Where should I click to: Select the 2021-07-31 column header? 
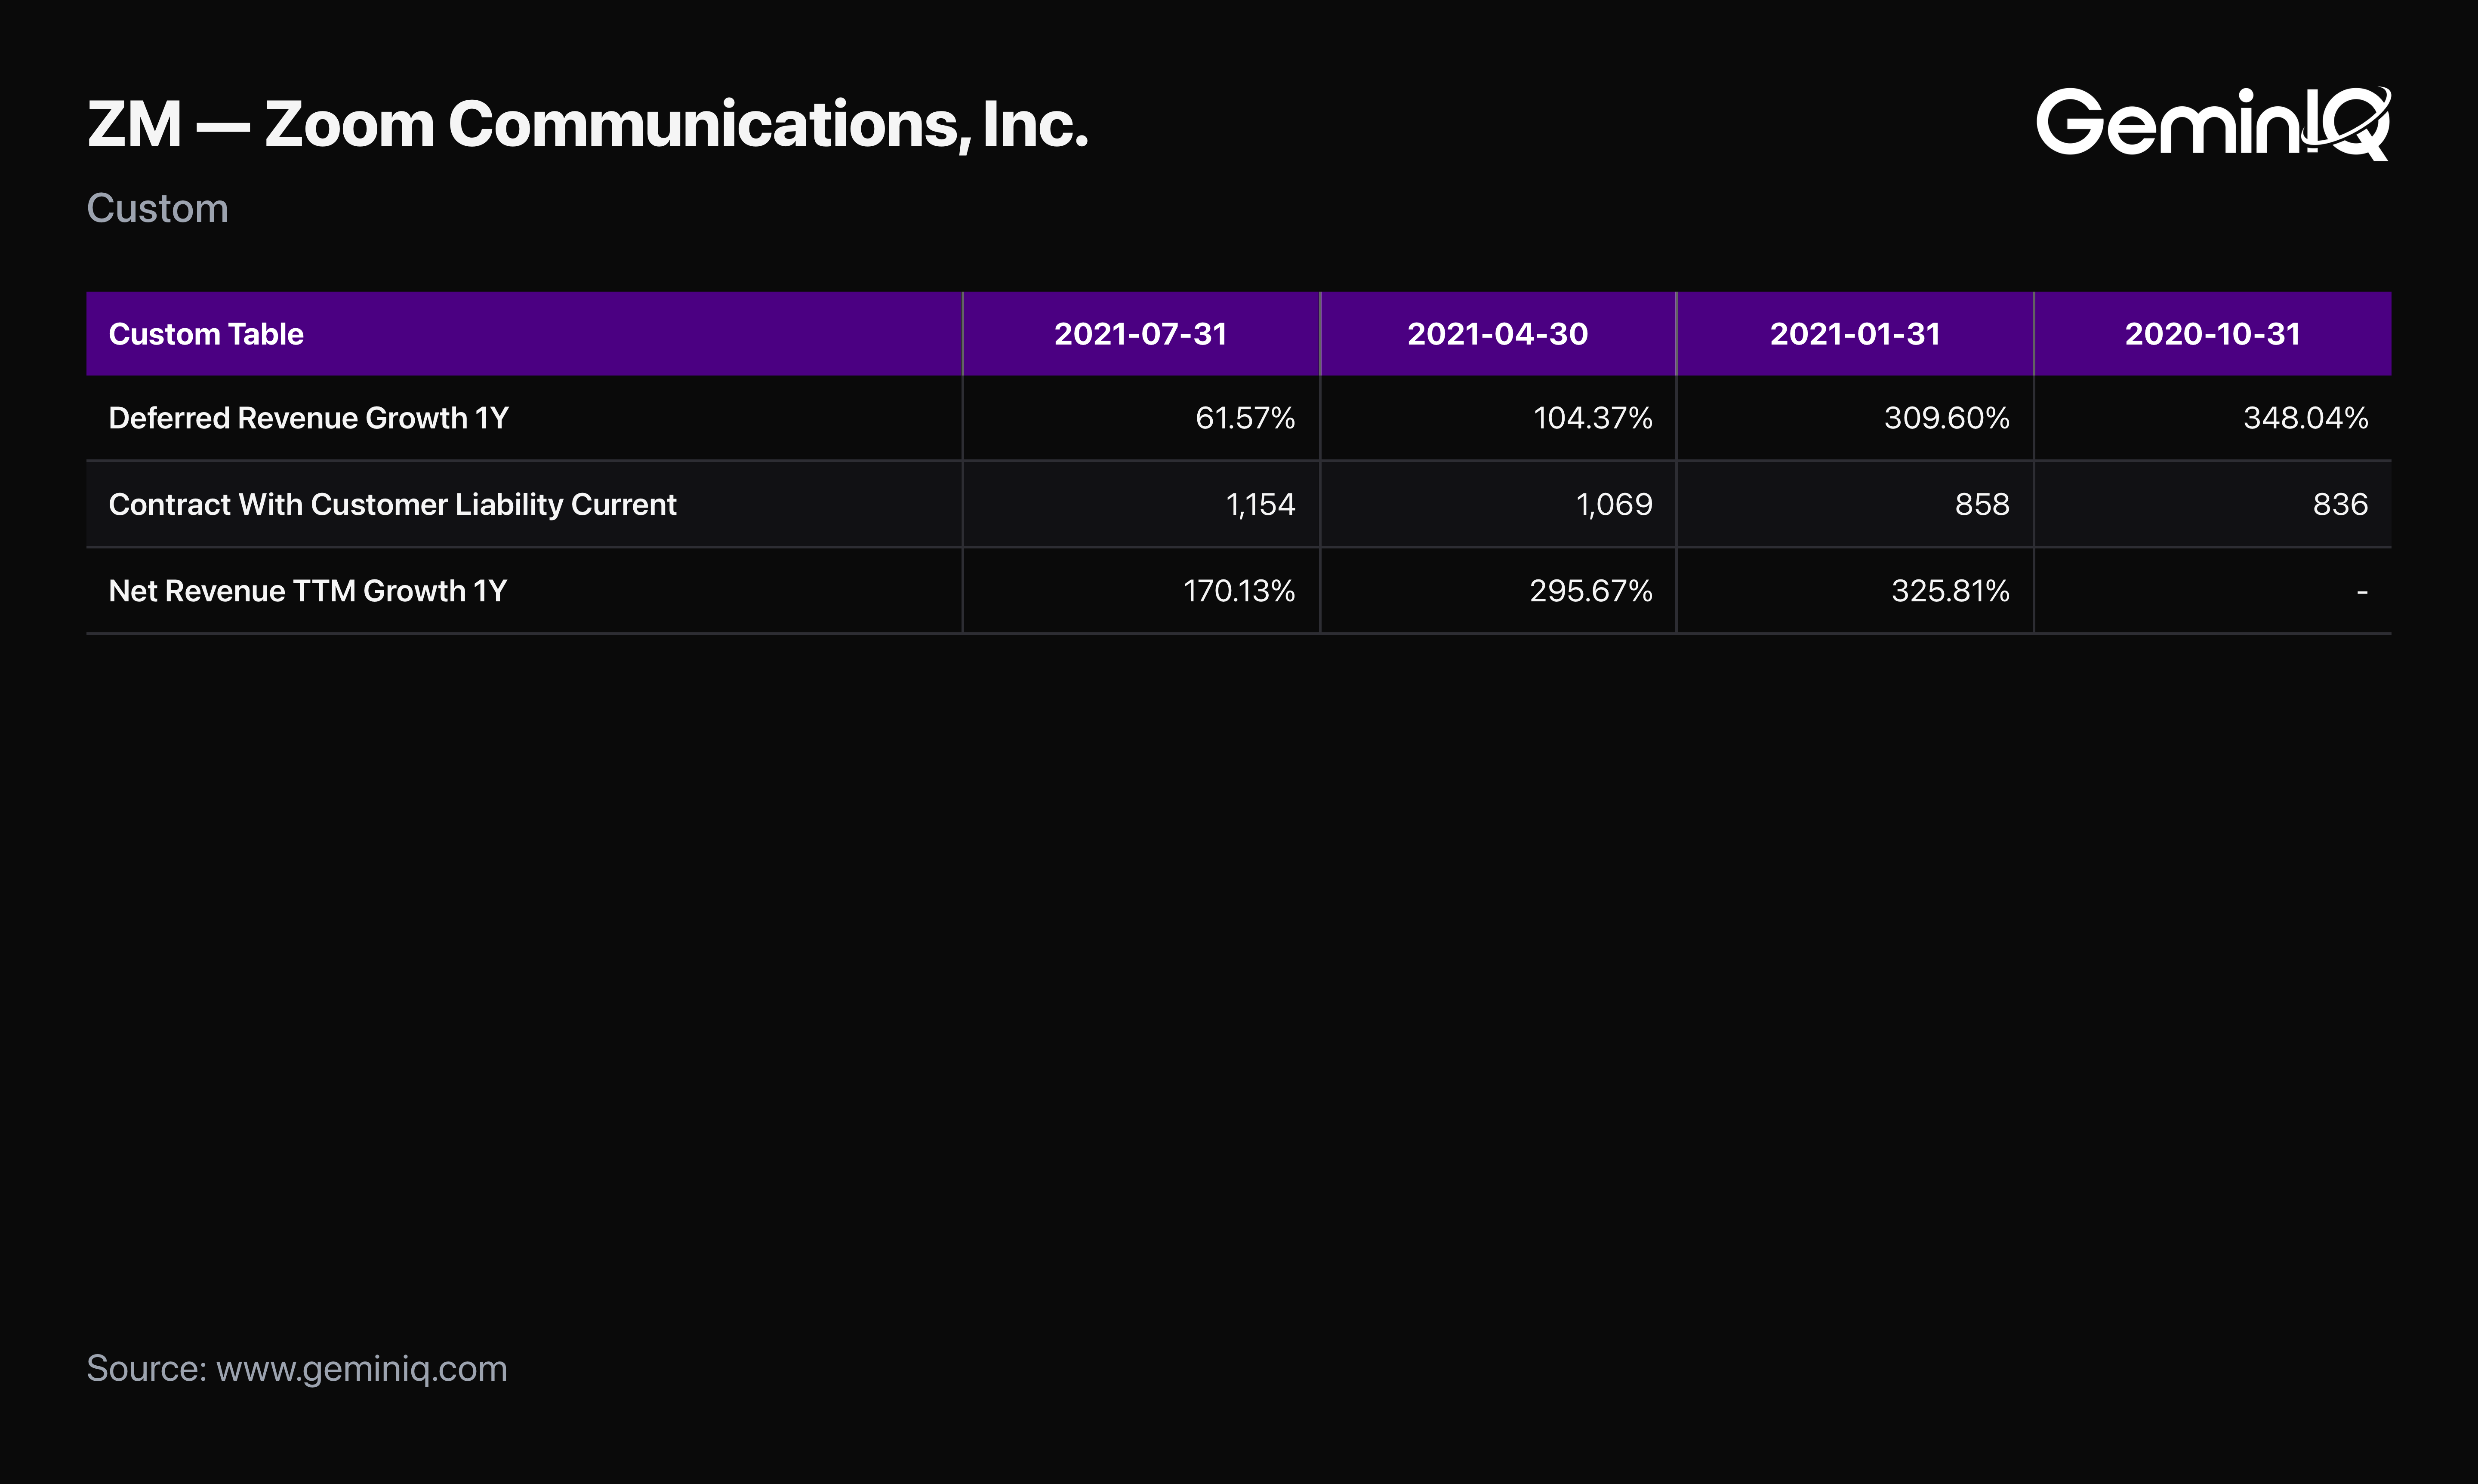[x=1141, y=334]
